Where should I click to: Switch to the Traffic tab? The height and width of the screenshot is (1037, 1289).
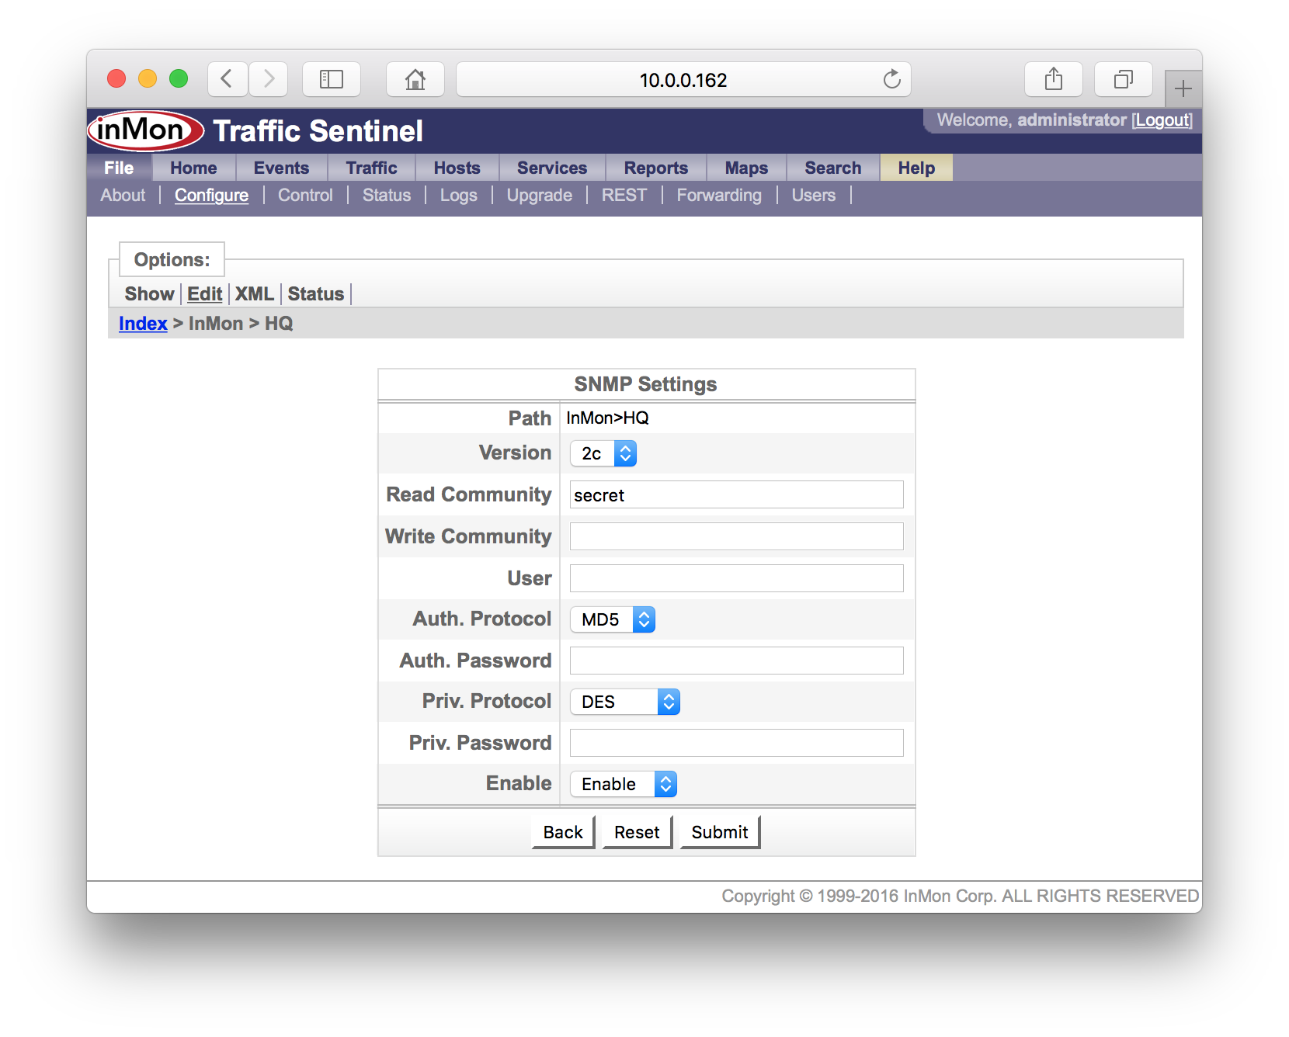coord(371,168)
